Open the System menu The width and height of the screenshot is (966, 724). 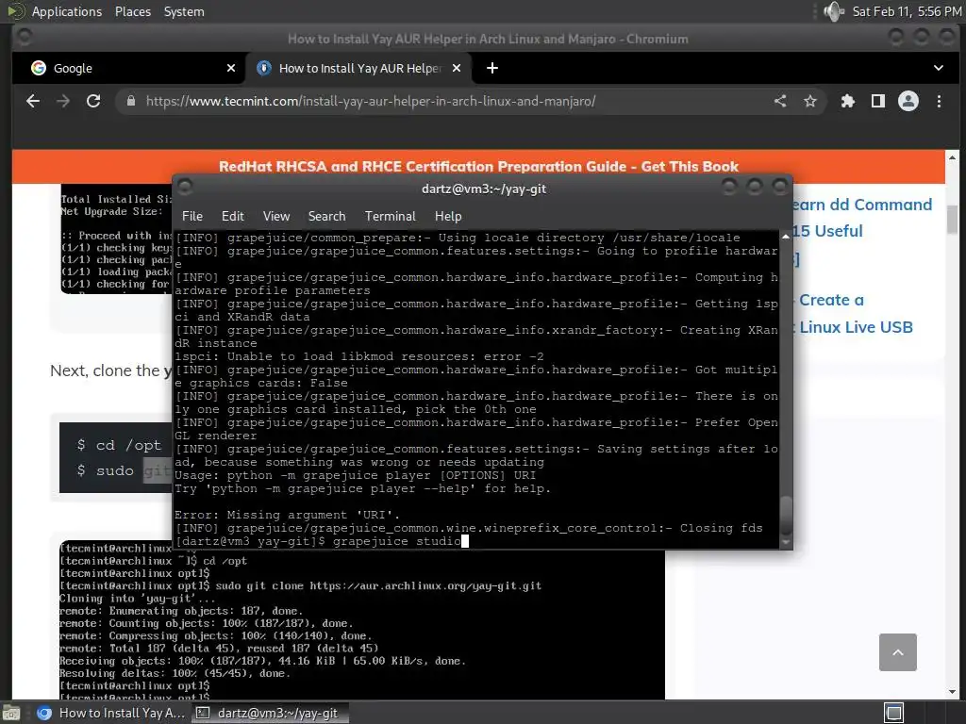point(184,11)
